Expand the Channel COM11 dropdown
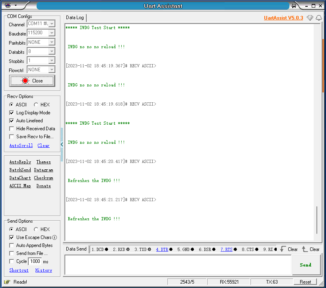 (x=52, y=24)
